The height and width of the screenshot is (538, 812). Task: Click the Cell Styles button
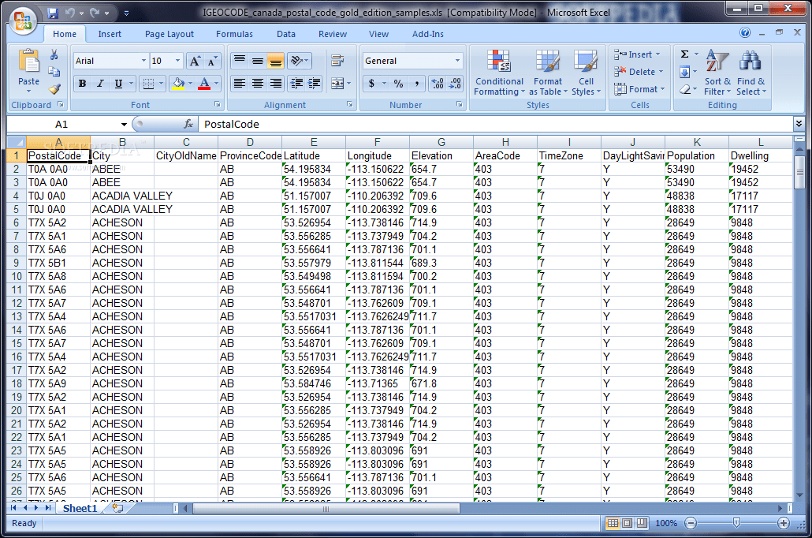587,73
